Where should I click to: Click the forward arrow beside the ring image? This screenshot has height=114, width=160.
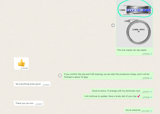[x=113, y=25]
